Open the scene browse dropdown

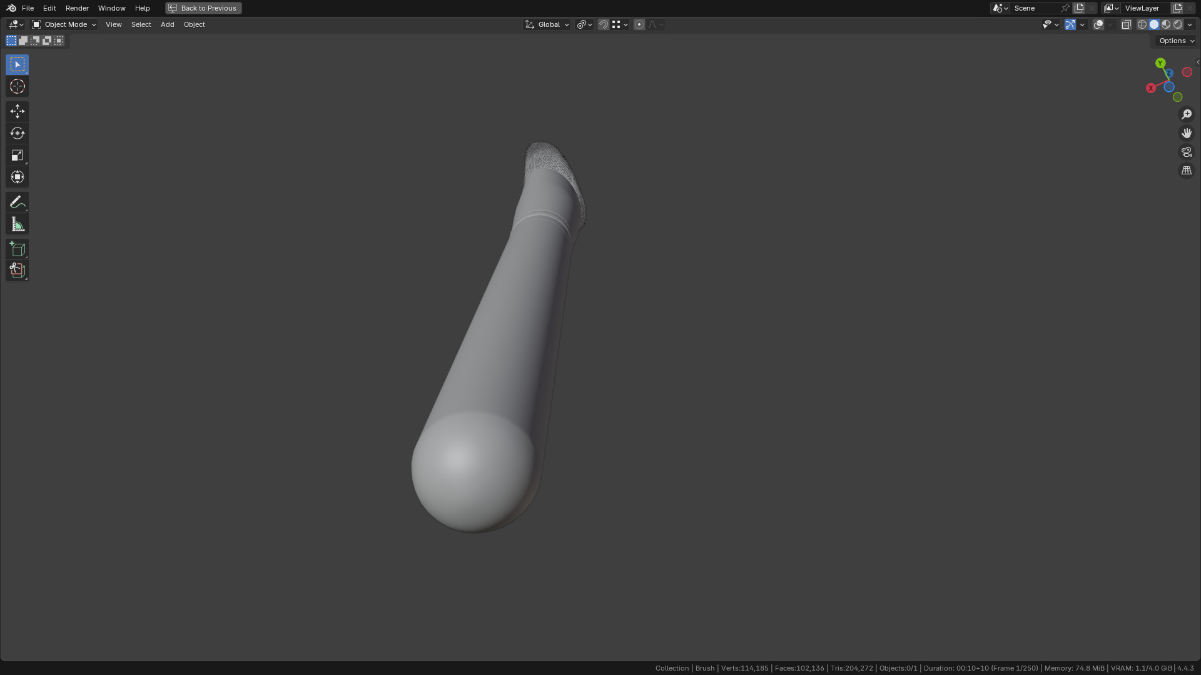tap(1000, 8)
